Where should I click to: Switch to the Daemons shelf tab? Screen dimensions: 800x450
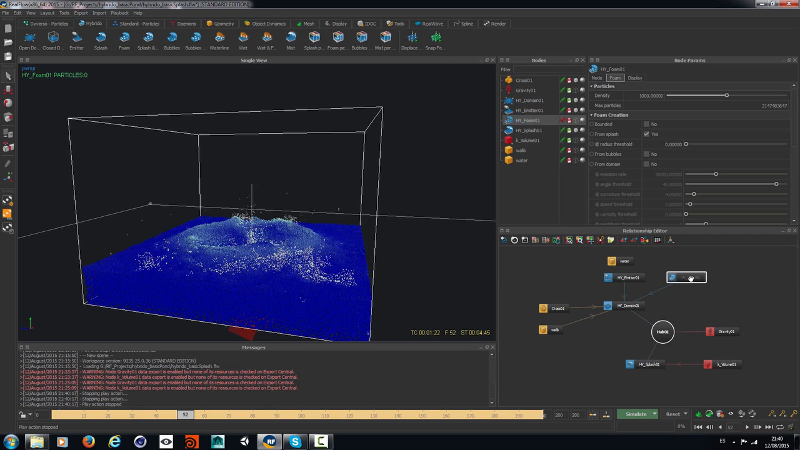pos(183,24)
